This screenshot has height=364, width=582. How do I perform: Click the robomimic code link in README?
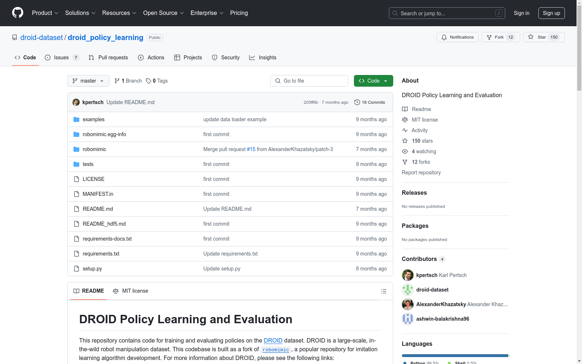[x=276, y=349]
